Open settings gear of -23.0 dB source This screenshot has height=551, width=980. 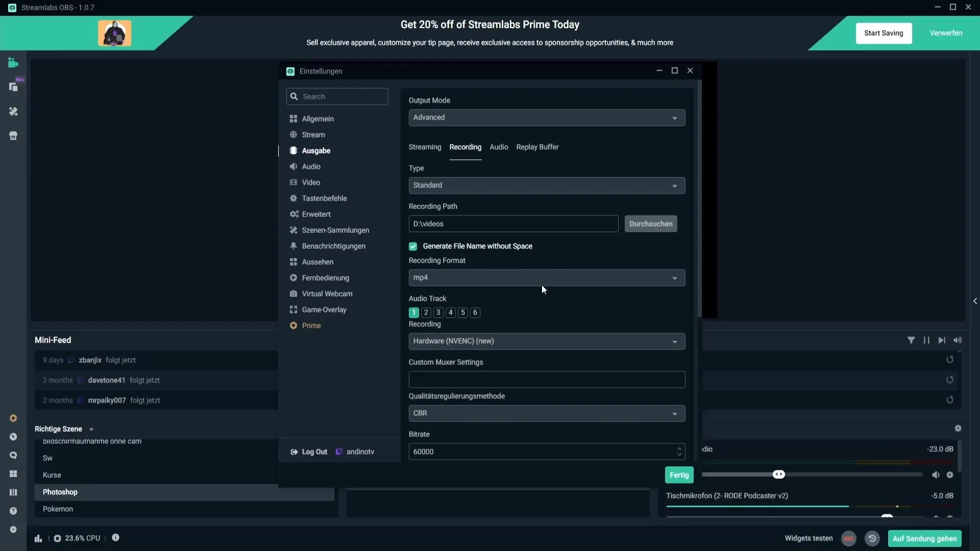[x=950, y=475]
